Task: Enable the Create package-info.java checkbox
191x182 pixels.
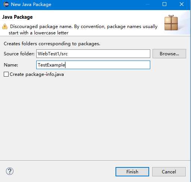Action: (6, 74)
